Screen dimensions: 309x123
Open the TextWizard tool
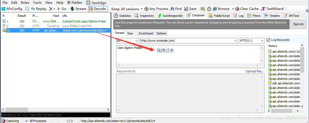[x=272, y=9]
